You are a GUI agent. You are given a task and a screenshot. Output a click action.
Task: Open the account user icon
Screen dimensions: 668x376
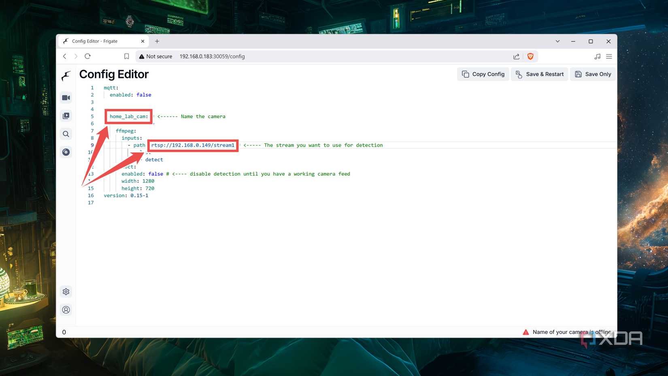[x=66, y=310]
